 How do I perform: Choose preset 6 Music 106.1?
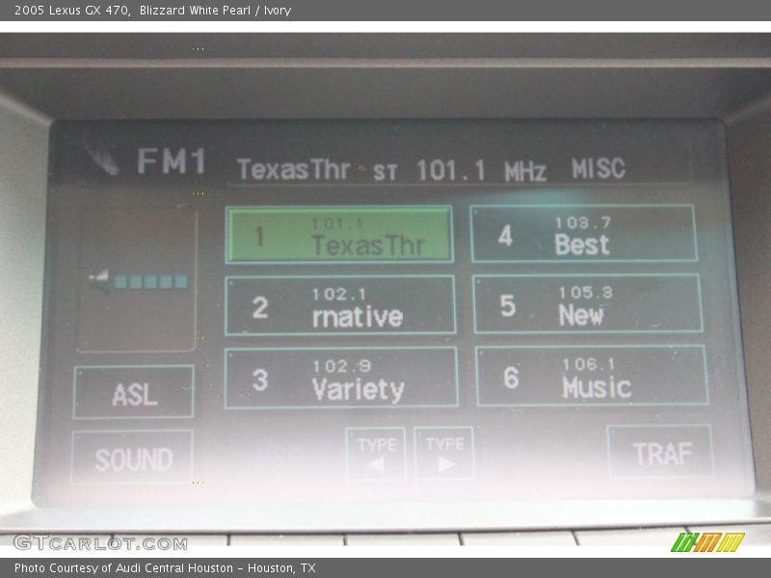[x=592, y=376]
